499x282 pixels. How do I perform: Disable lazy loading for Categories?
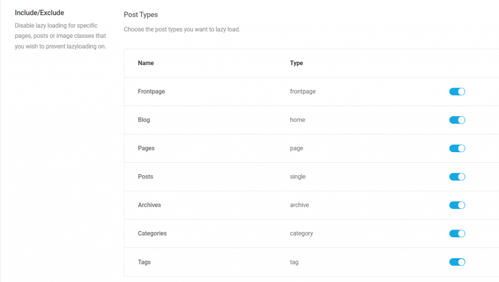(457, 233)
